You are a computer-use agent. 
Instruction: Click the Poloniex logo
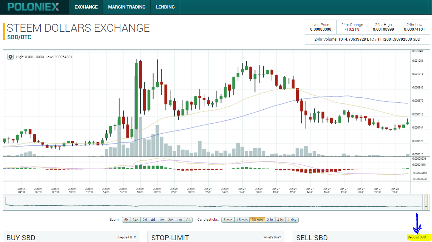click(x=33, y=7)
